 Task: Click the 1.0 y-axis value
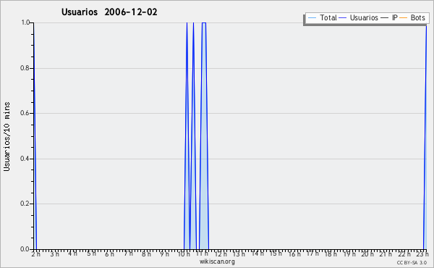[x=25, y=22]
